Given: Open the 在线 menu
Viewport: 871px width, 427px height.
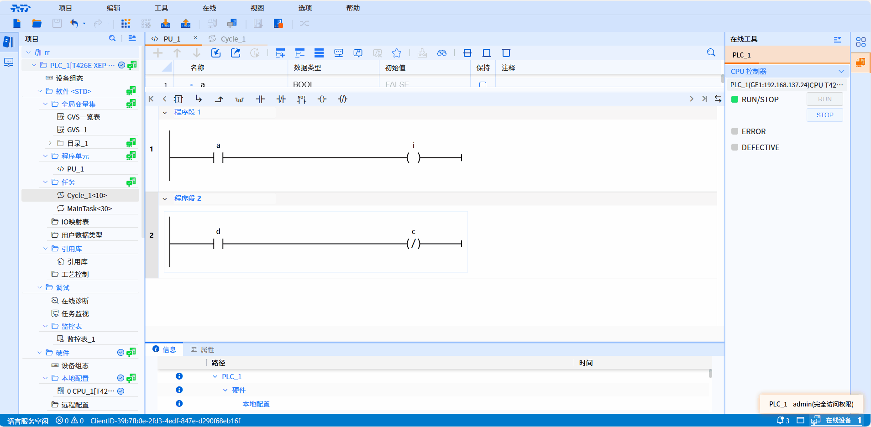Looking at the screenshot, I should click(209, 8).
